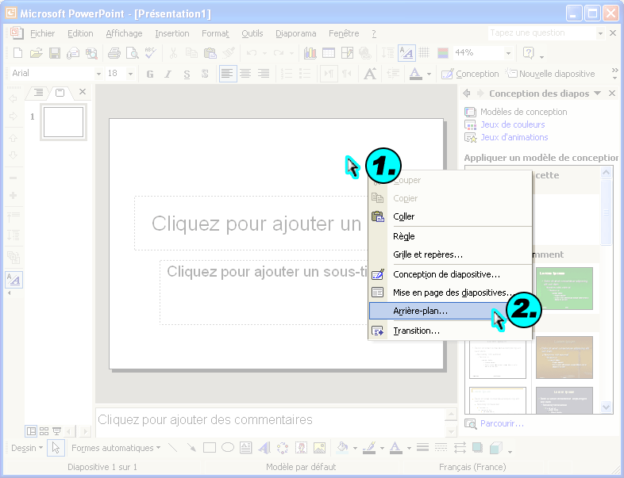Click the Show grid icon
The width and height of the screenshot is (624, 478).
[x=424, y=52]
